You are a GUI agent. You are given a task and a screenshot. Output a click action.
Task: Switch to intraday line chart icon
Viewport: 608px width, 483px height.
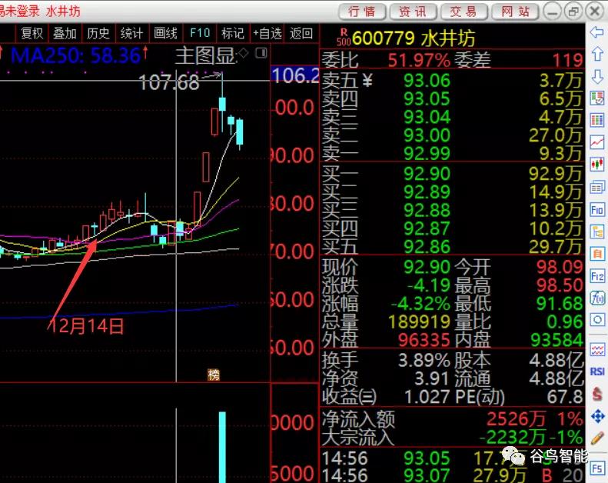coord(597,142)
